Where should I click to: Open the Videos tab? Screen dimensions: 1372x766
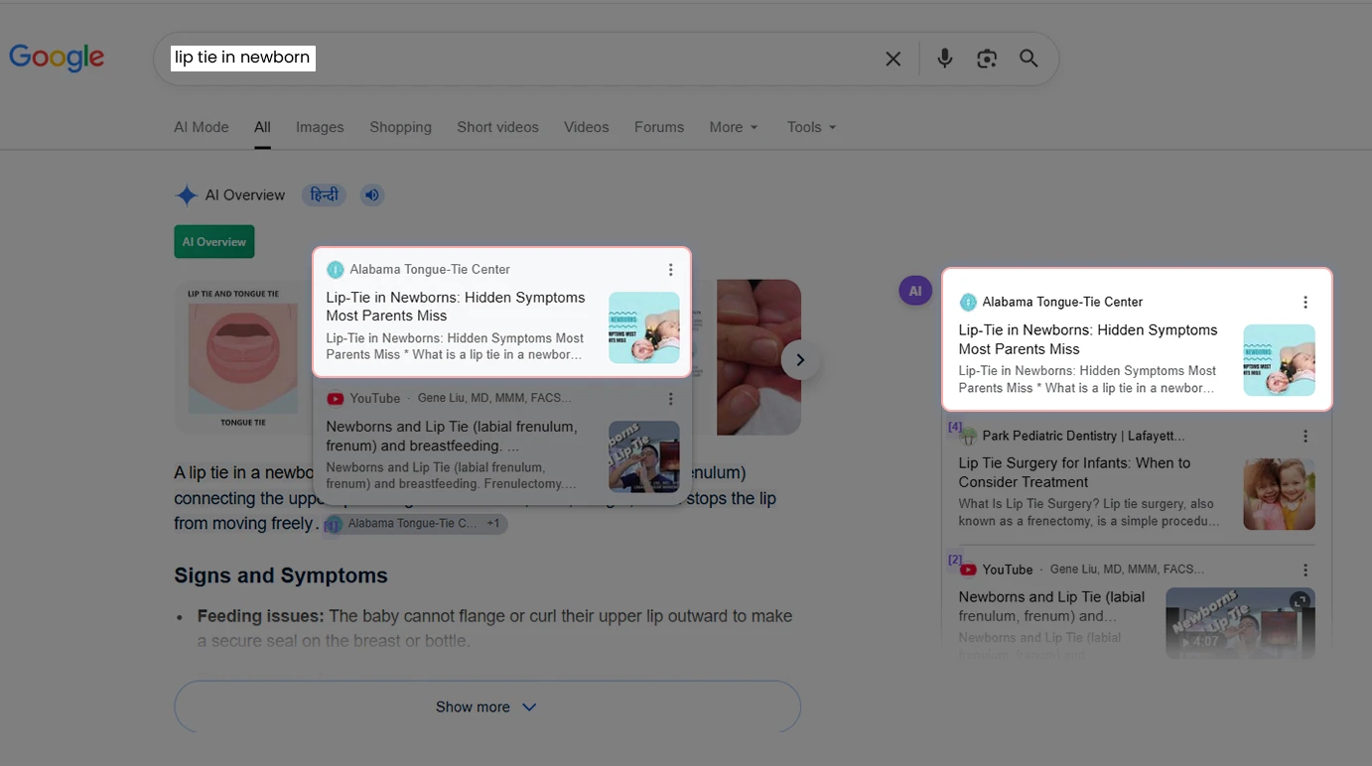click(x=587, y=127)
